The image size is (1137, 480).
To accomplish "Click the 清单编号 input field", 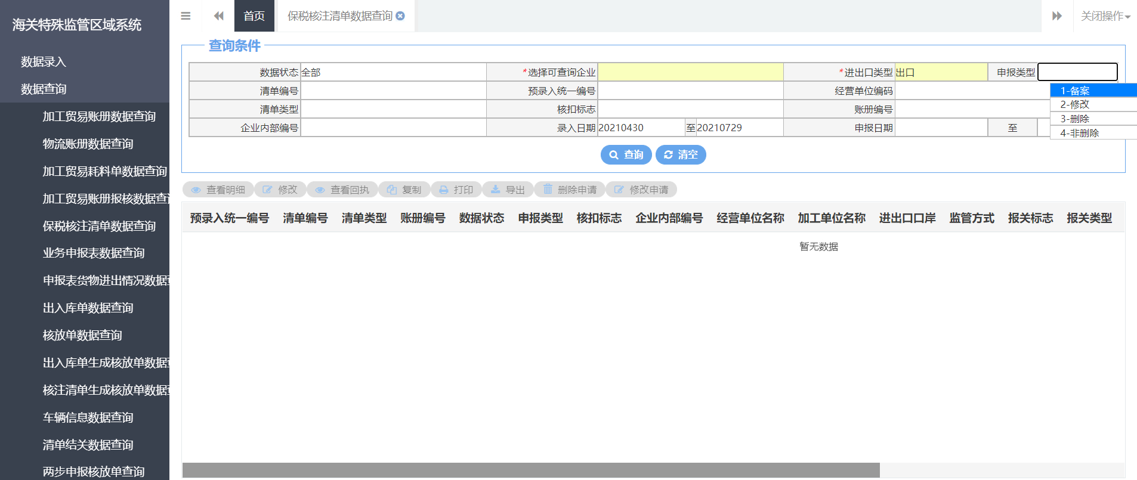I will pos(393,91).
